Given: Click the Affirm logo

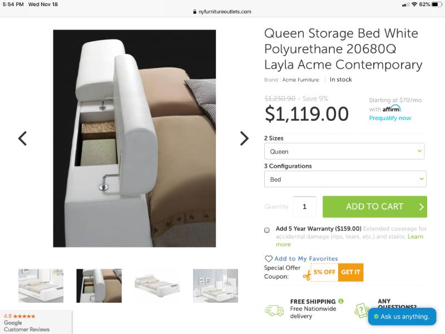Looking at the screenshot, I should [x=392, y=109].
